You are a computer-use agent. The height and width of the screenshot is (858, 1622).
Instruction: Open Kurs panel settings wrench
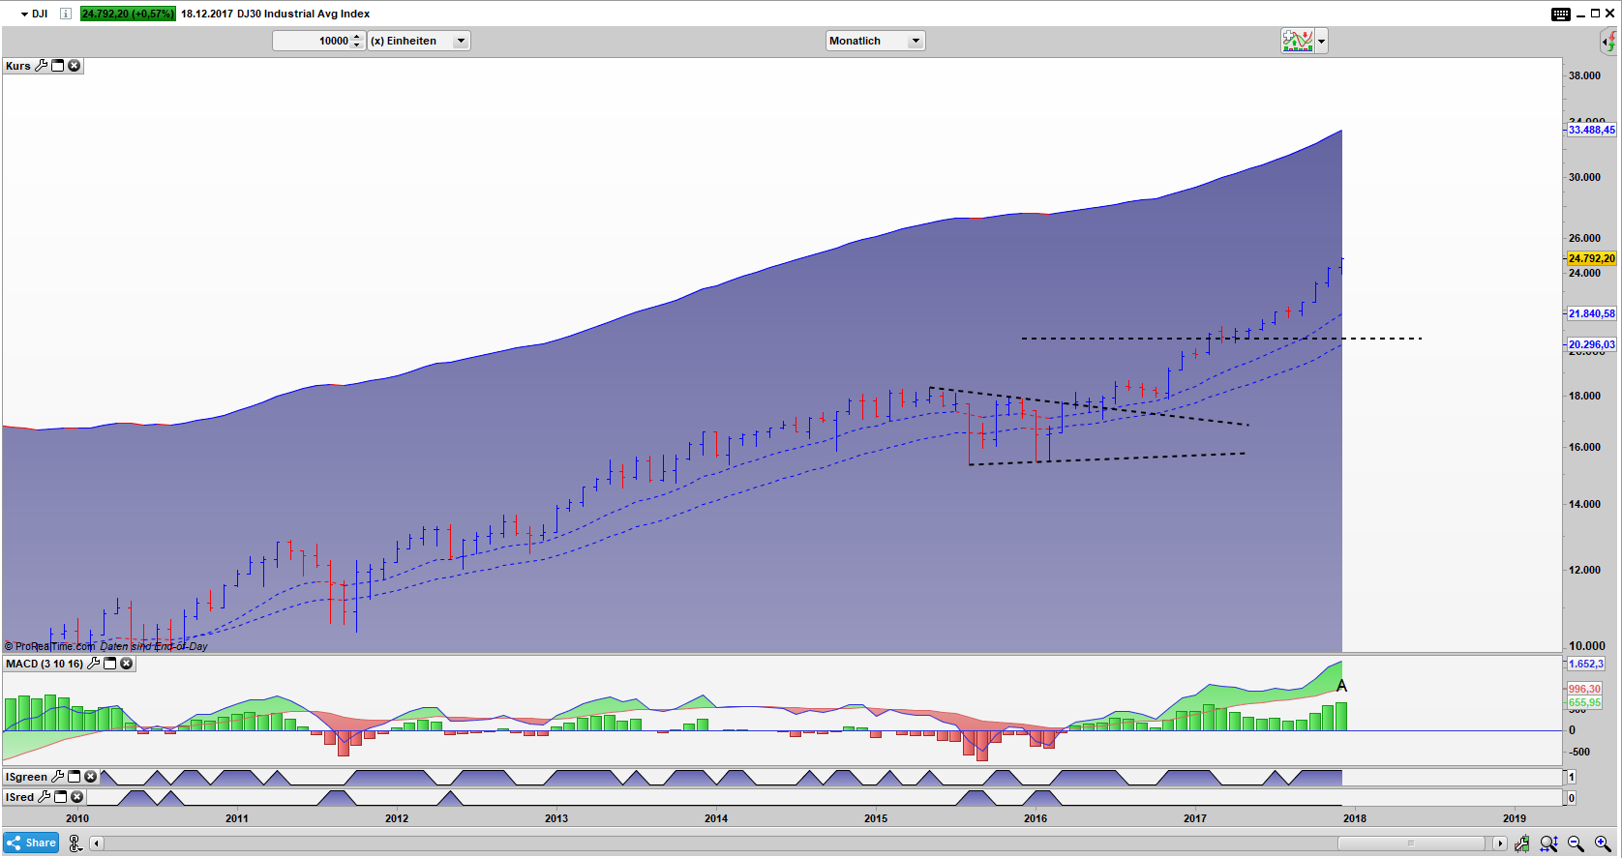[x=42, y=66]
